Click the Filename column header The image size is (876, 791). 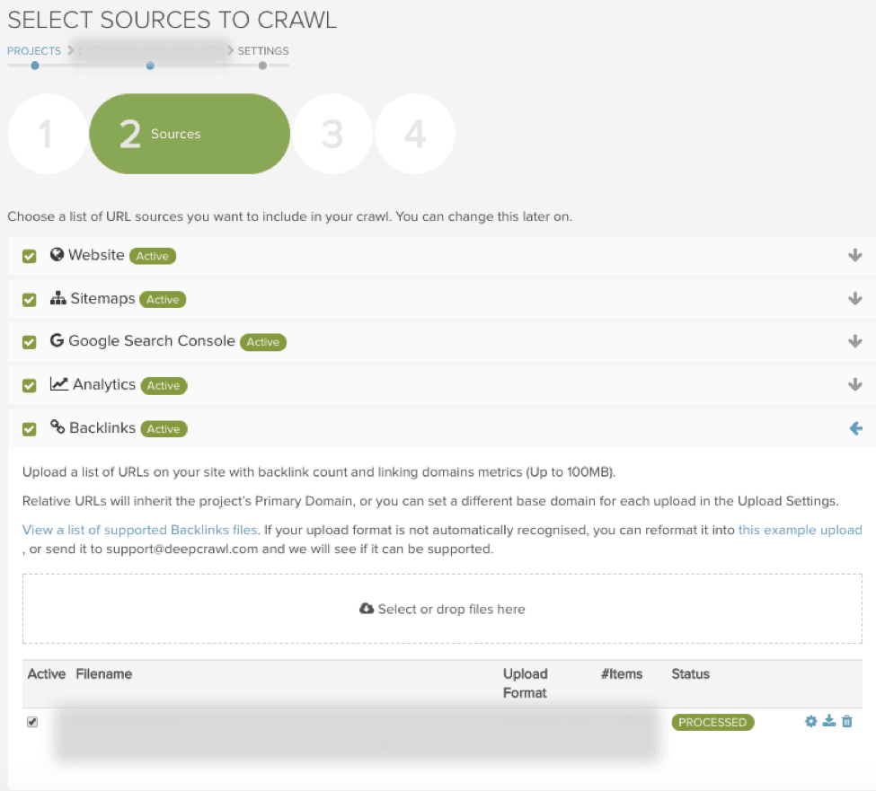(x=104, y=673)
